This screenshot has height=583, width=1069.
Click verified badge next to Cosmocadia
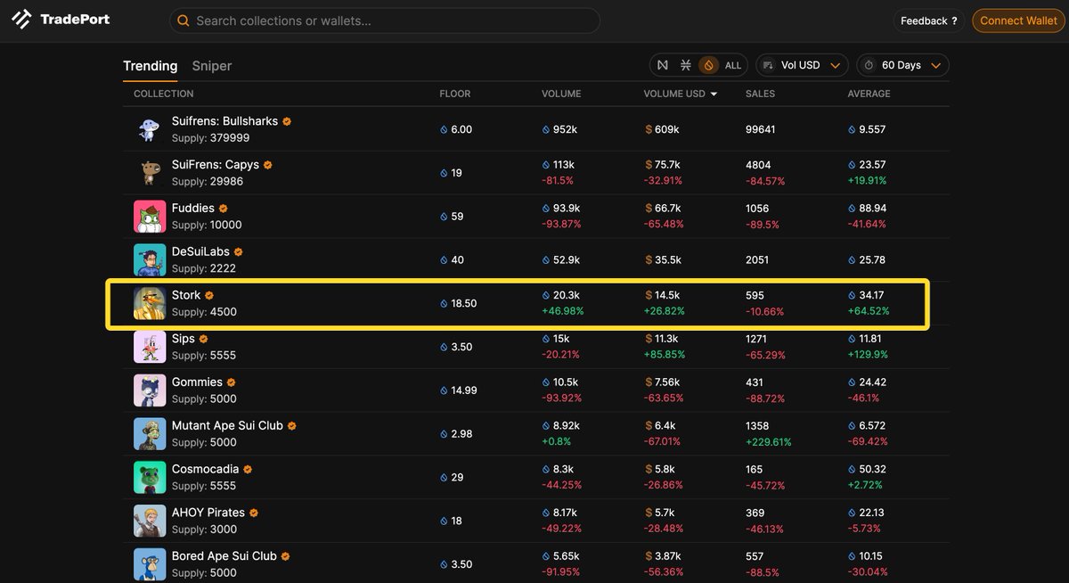point(248,470)
